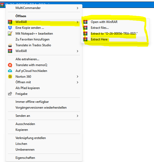154x162 pixels.
Task: Choose Open with WinRAR in submenu
Action: coord(115,22)
